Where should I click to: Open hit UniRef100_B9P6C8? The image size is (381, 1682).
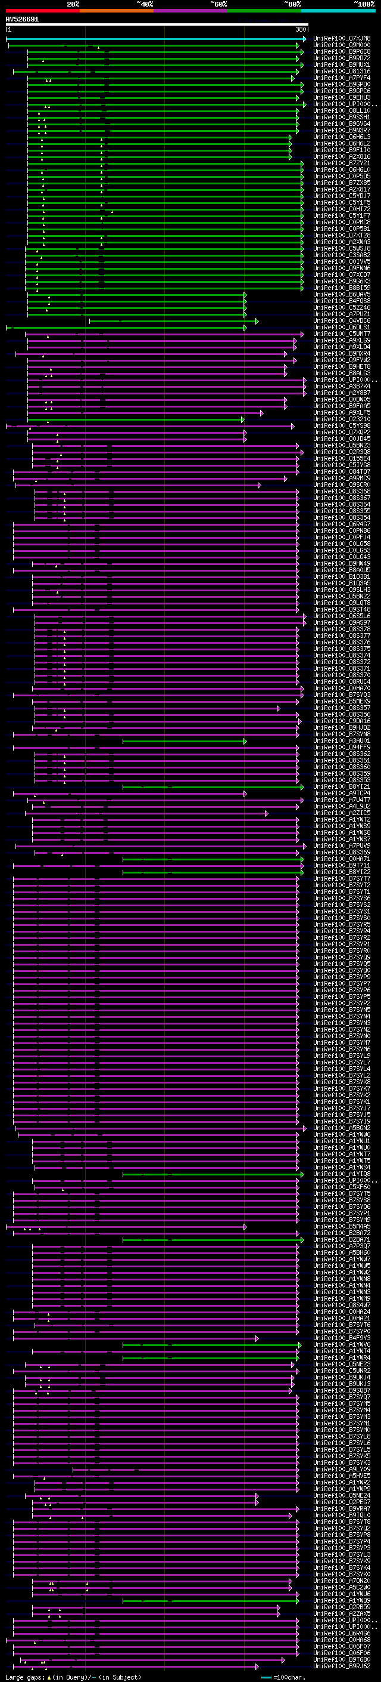(342, 51)
